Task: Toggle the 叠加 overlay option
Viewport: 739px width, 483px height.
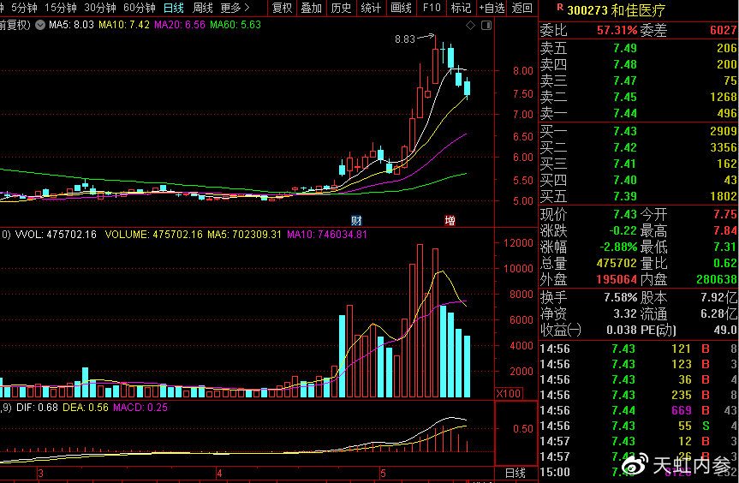Action: pos(311,8)
